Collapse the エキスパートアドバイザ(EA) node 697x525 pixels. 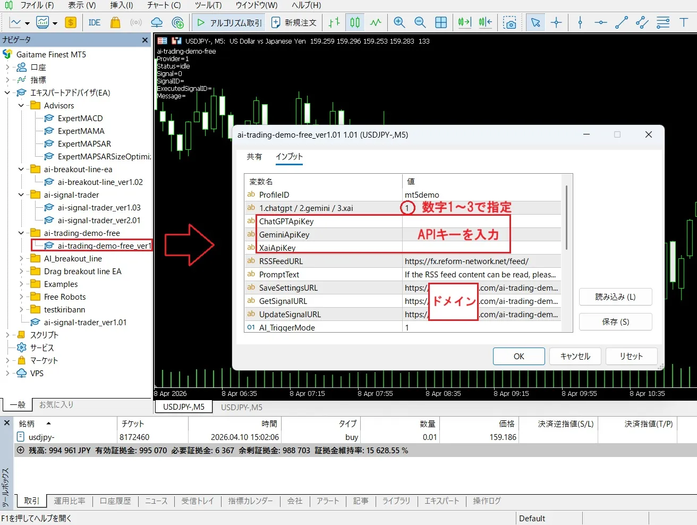[x=7, y=92]
